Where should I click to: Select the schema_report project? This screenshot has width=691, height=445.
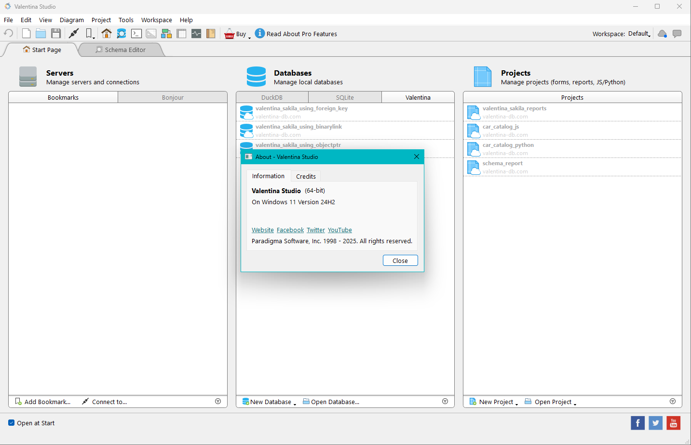(572, 167)
